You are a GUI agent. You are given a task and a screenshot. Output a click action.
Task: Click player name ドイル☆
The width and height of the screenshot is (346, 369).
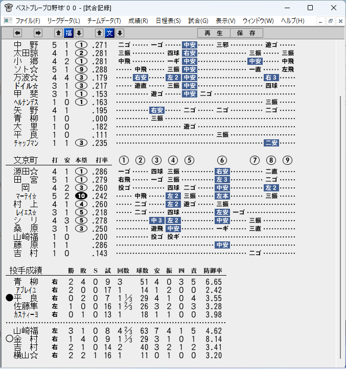(x=26, y=86)
